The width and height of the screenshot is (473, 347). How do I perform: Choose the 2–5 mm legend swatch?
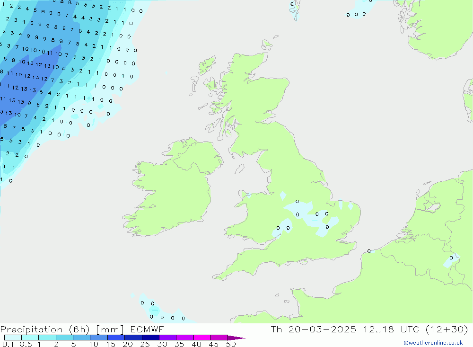click(x=64, y=338)
